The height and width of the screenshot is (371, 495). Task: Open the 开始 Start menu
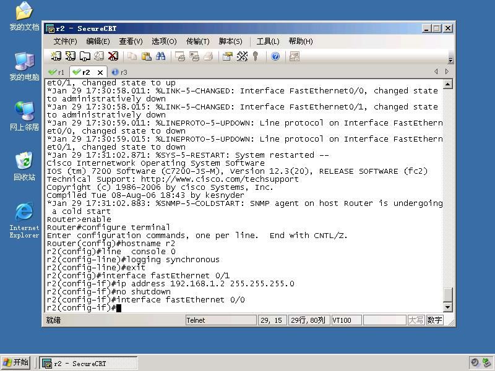[15, 362]
